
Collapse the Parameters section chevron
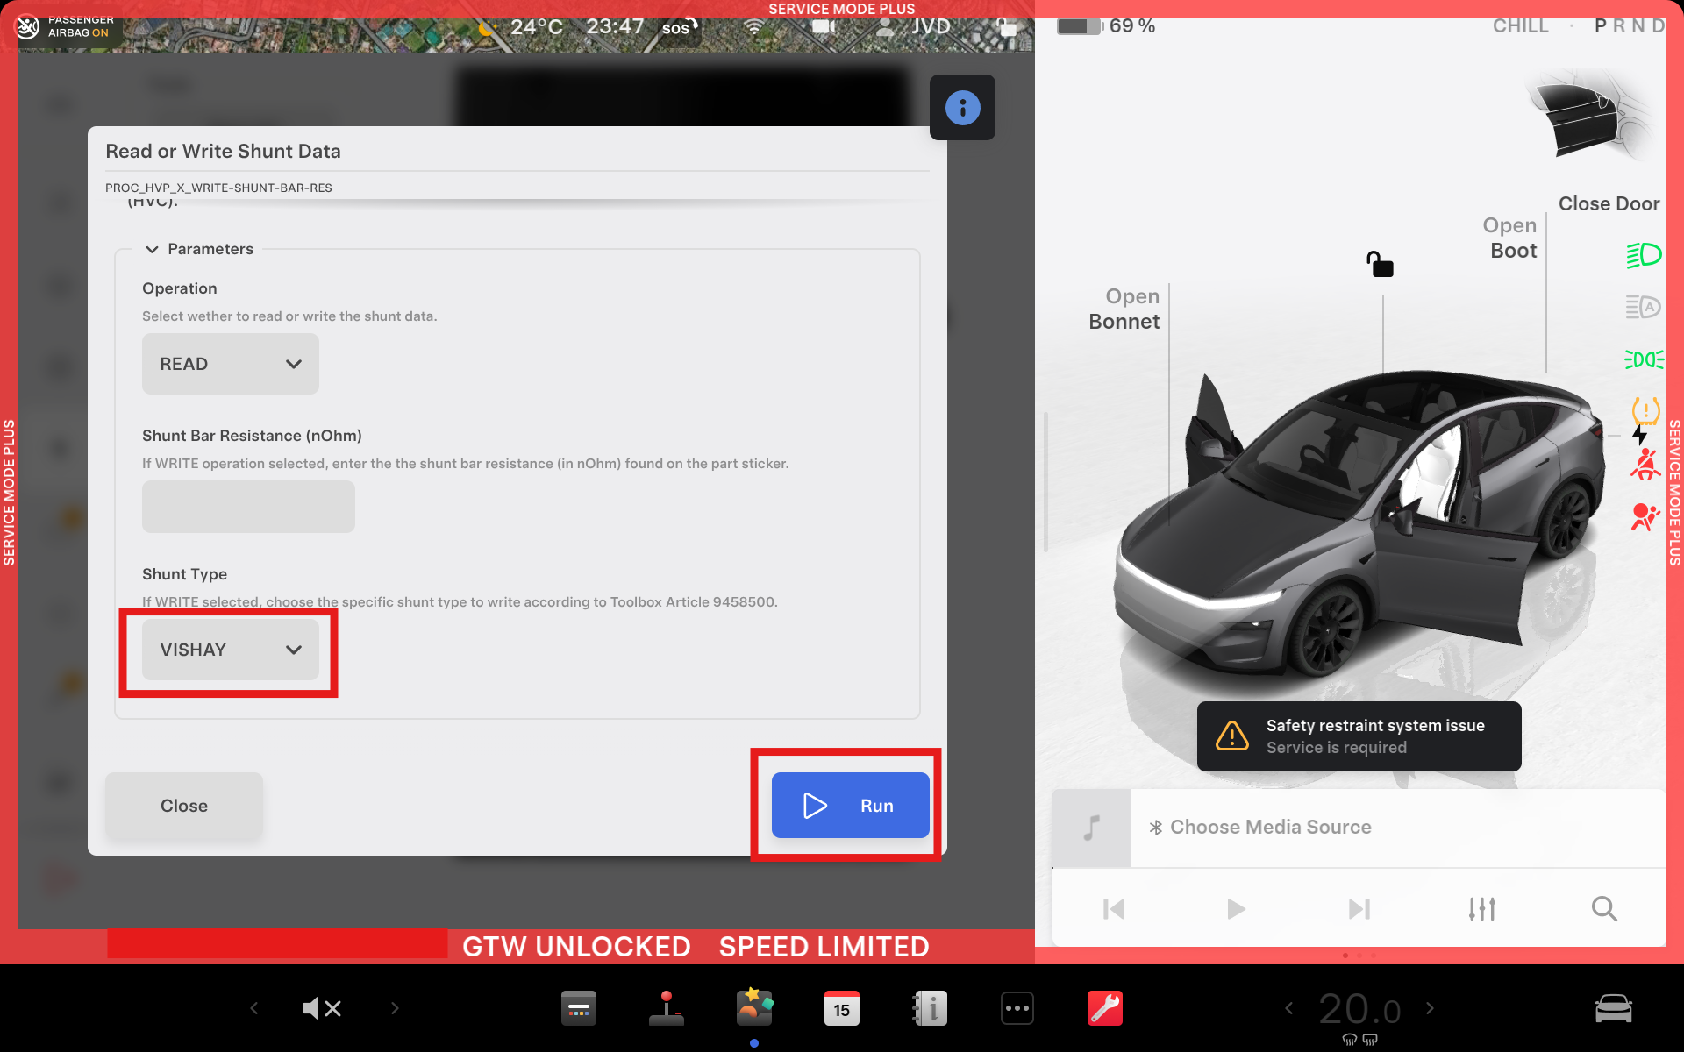(x=152, y=250)
